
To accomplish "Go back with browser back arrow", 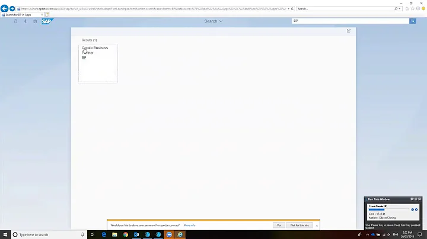I will [4, 9].
